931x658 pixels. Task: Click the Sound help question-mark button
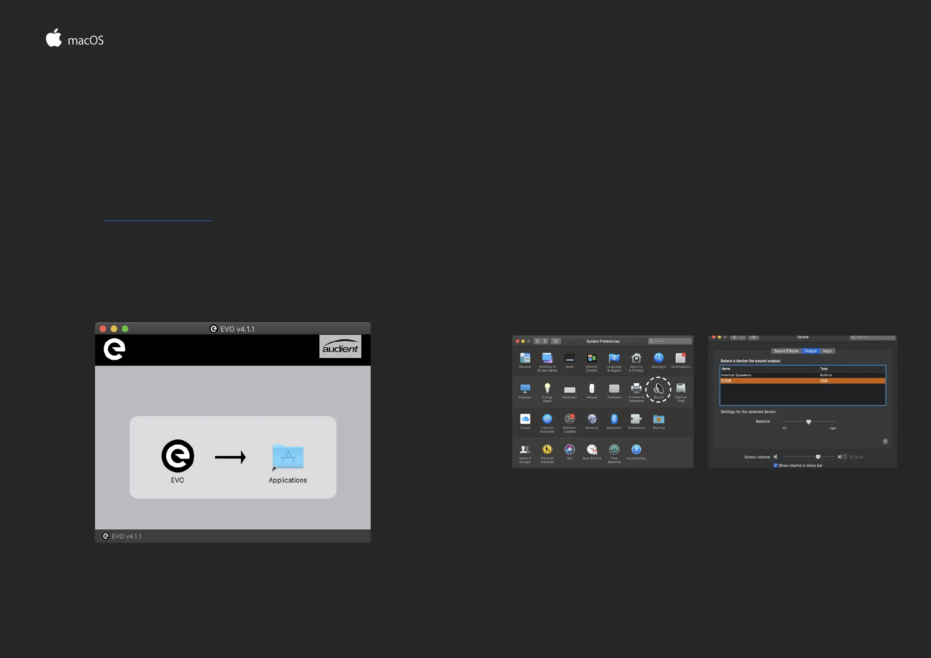pyautogui.click(x=885, y=442)
